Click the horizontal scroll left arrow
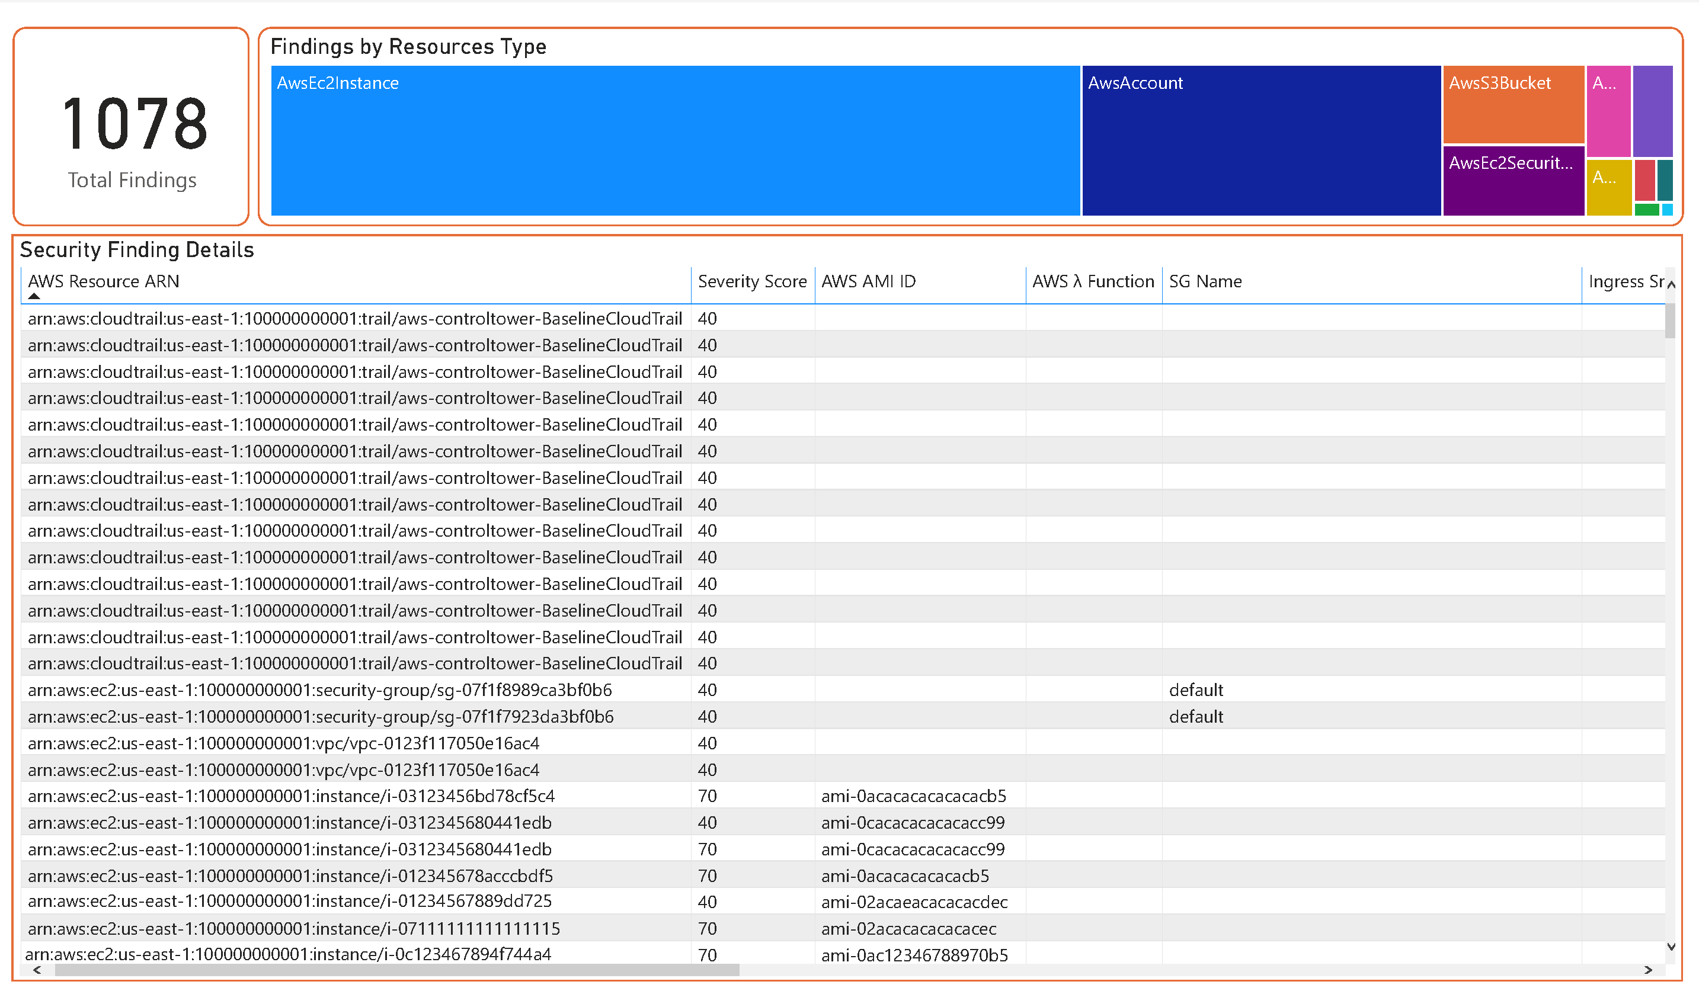This screenshot has width=1699, height=1007. [37, 970]
